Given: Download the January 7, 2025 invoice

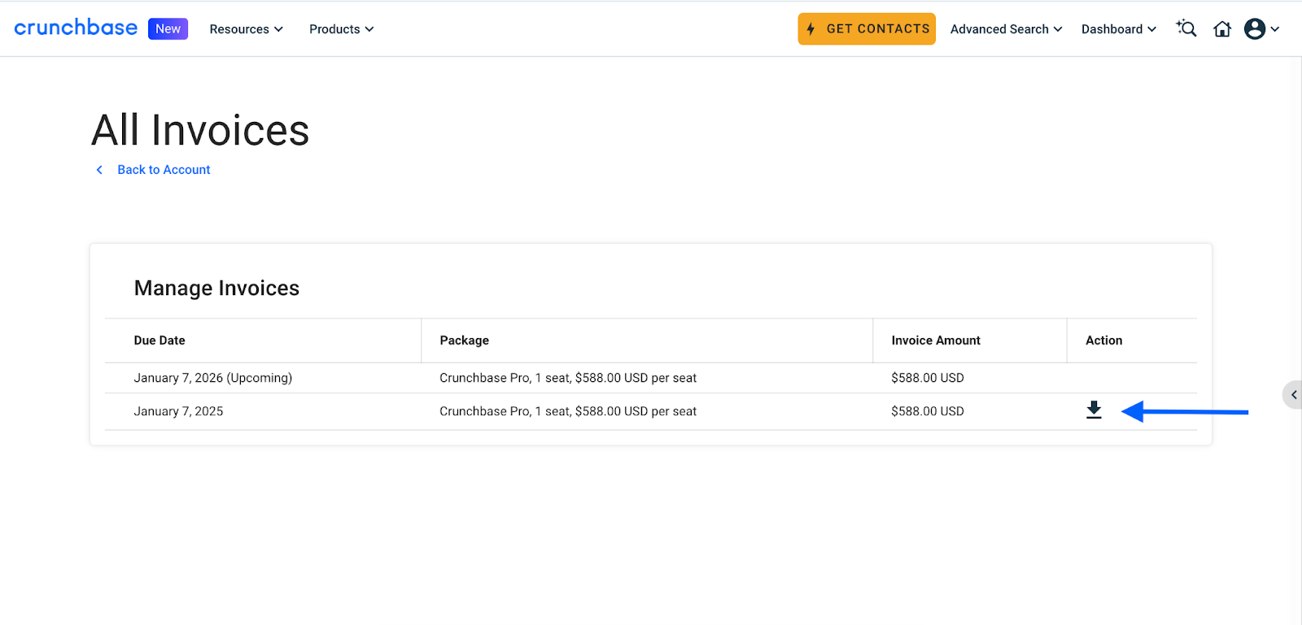Looking at the screenshot, I should coord(1094,410).
